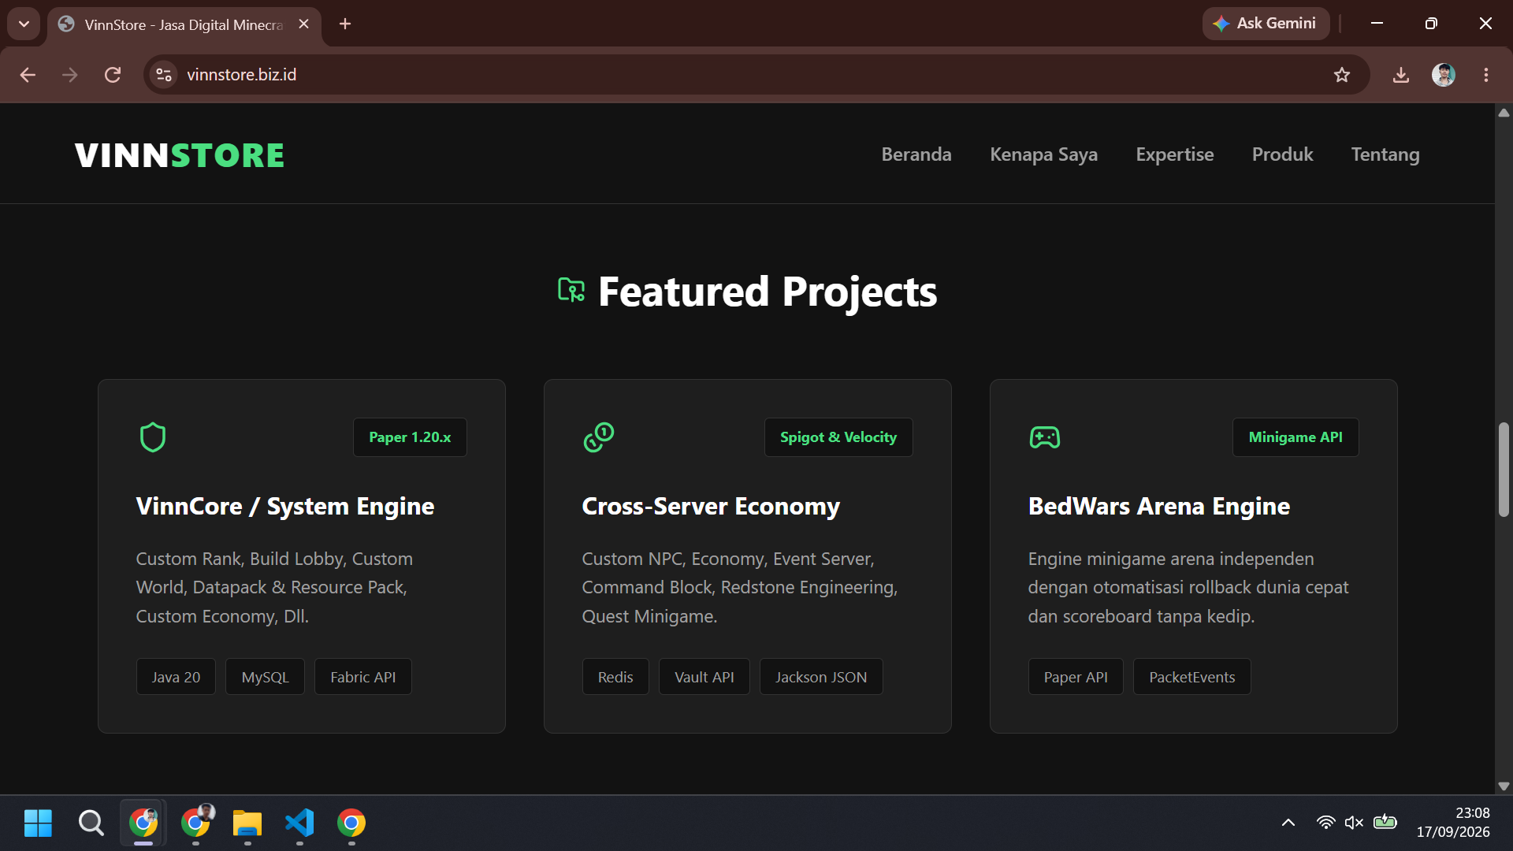The height and width of the screenshot is (851, 1513).
Task: Open Windows taskbar search
Action: tap(91, 823)
